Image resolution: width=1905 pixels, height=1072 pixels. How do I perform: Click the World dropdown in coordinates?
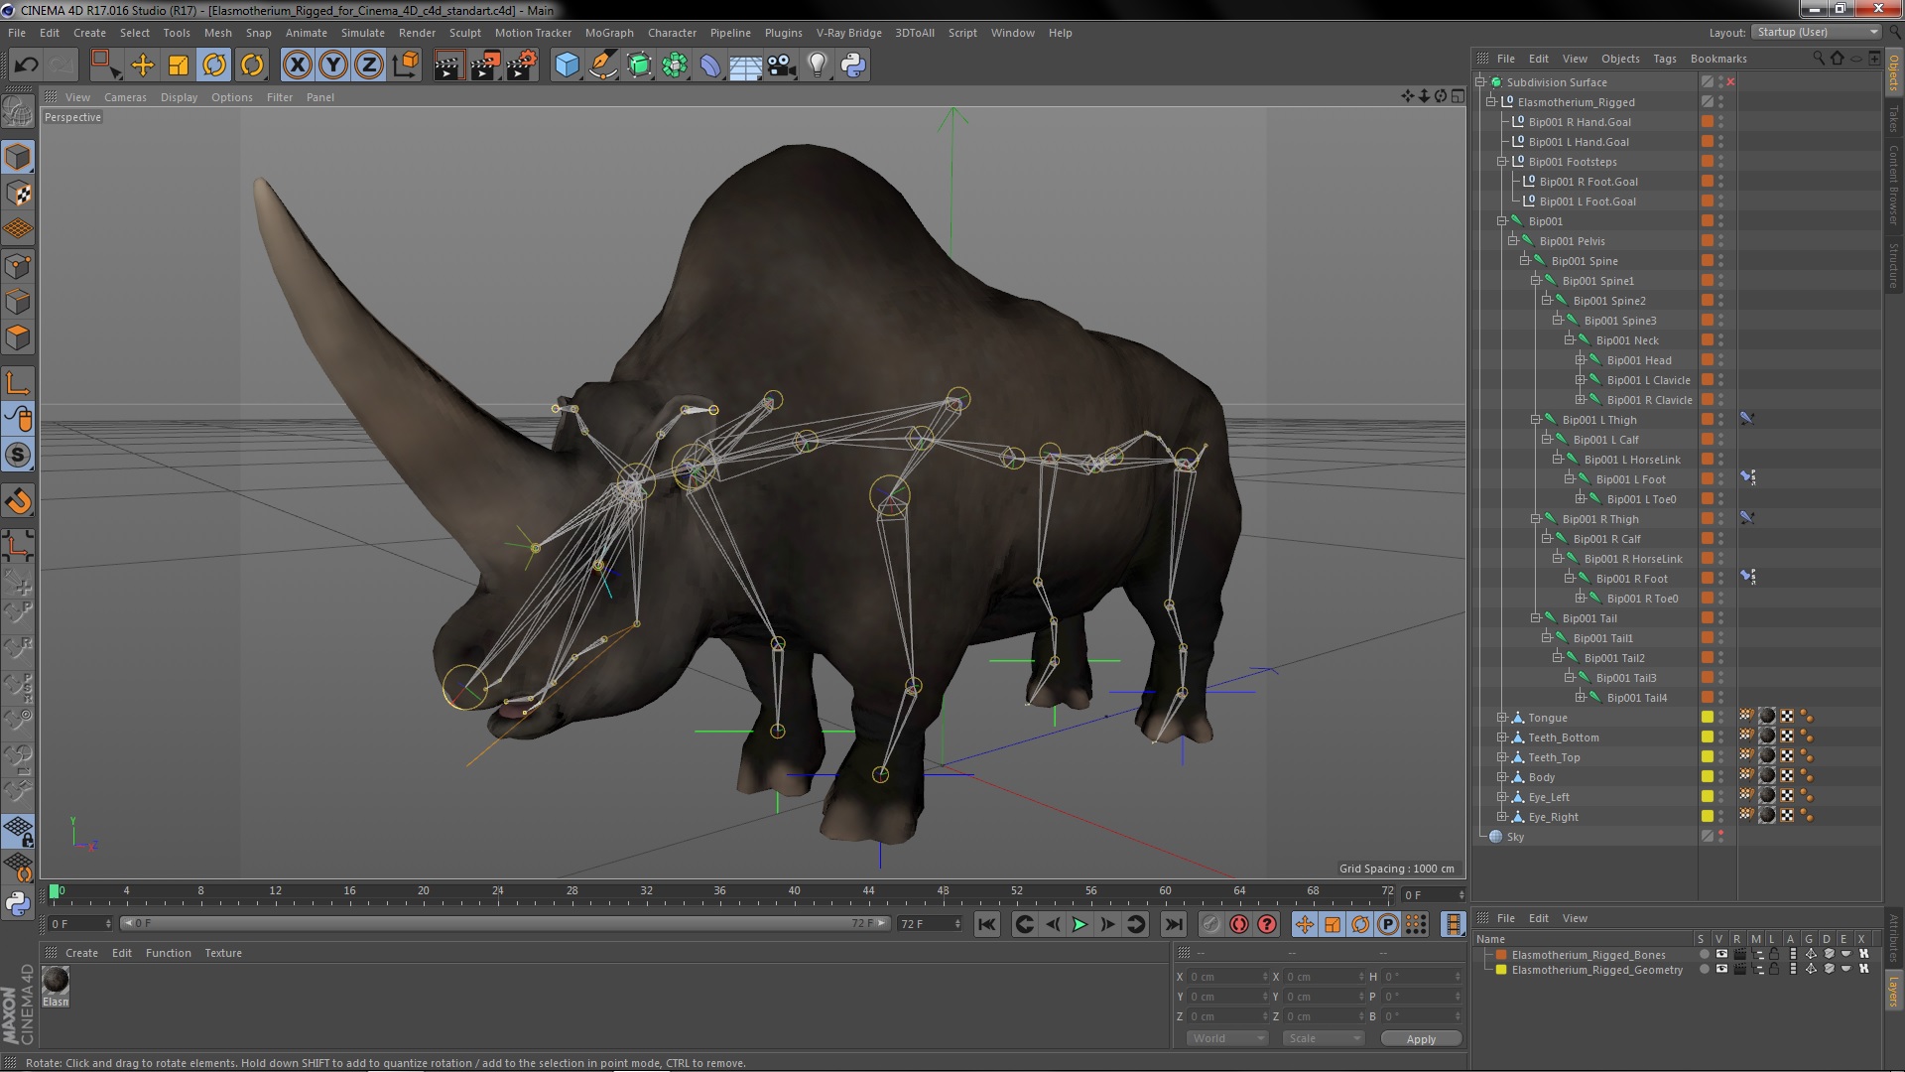point(1228,1038)
